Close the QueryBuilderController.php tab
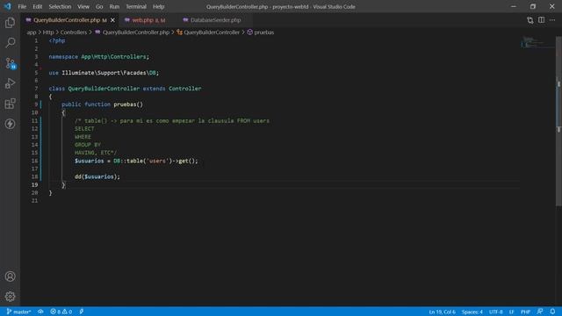The image size is (562, 316). pyautogui.click(x=112, y=20)
